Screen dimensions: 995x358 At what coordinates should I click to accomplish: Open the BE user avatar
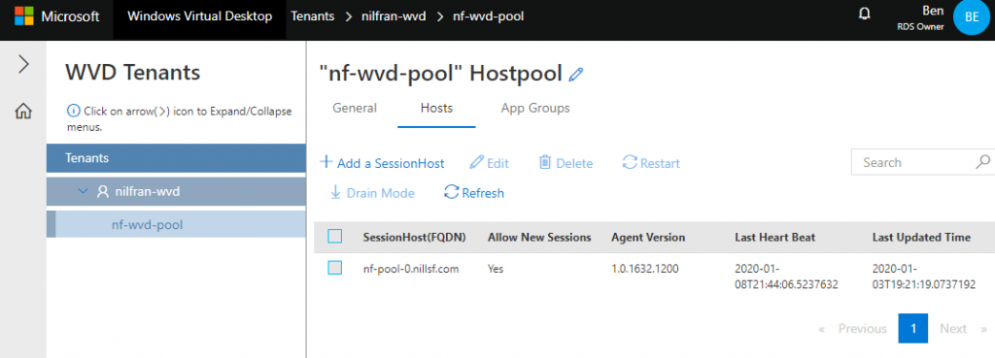point(972,17)
